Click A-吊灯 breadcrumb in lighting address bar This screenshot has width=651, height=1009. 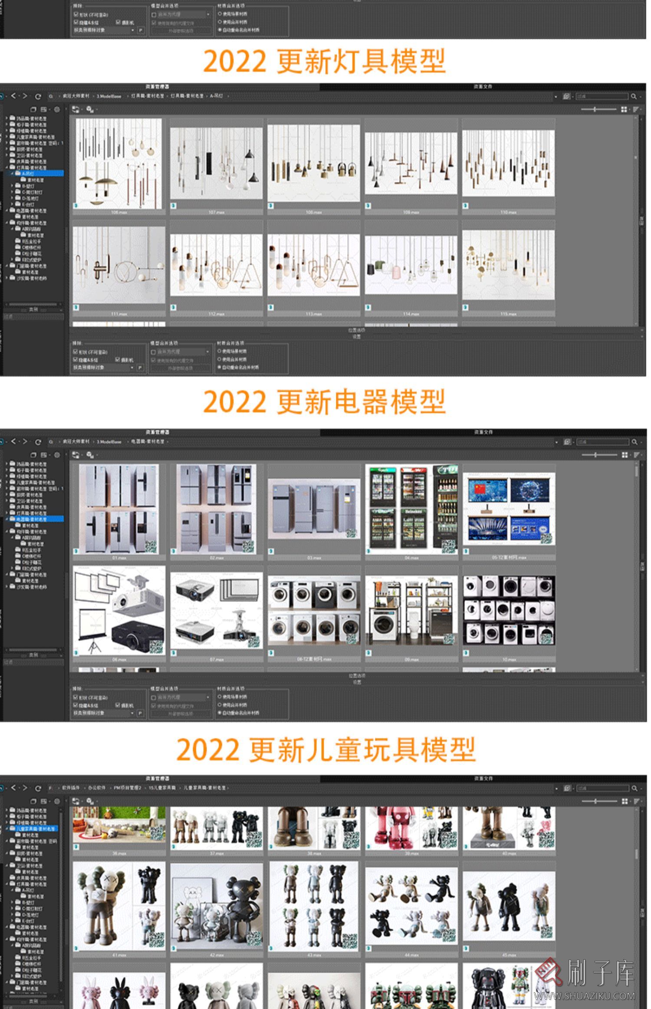(x=217, y=96)
